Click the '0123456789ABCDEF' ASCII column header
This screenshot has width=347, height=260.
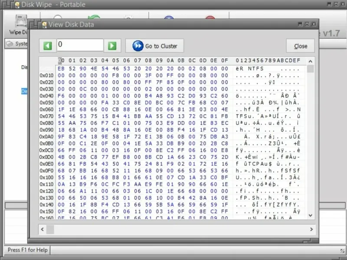pos(268,60)
